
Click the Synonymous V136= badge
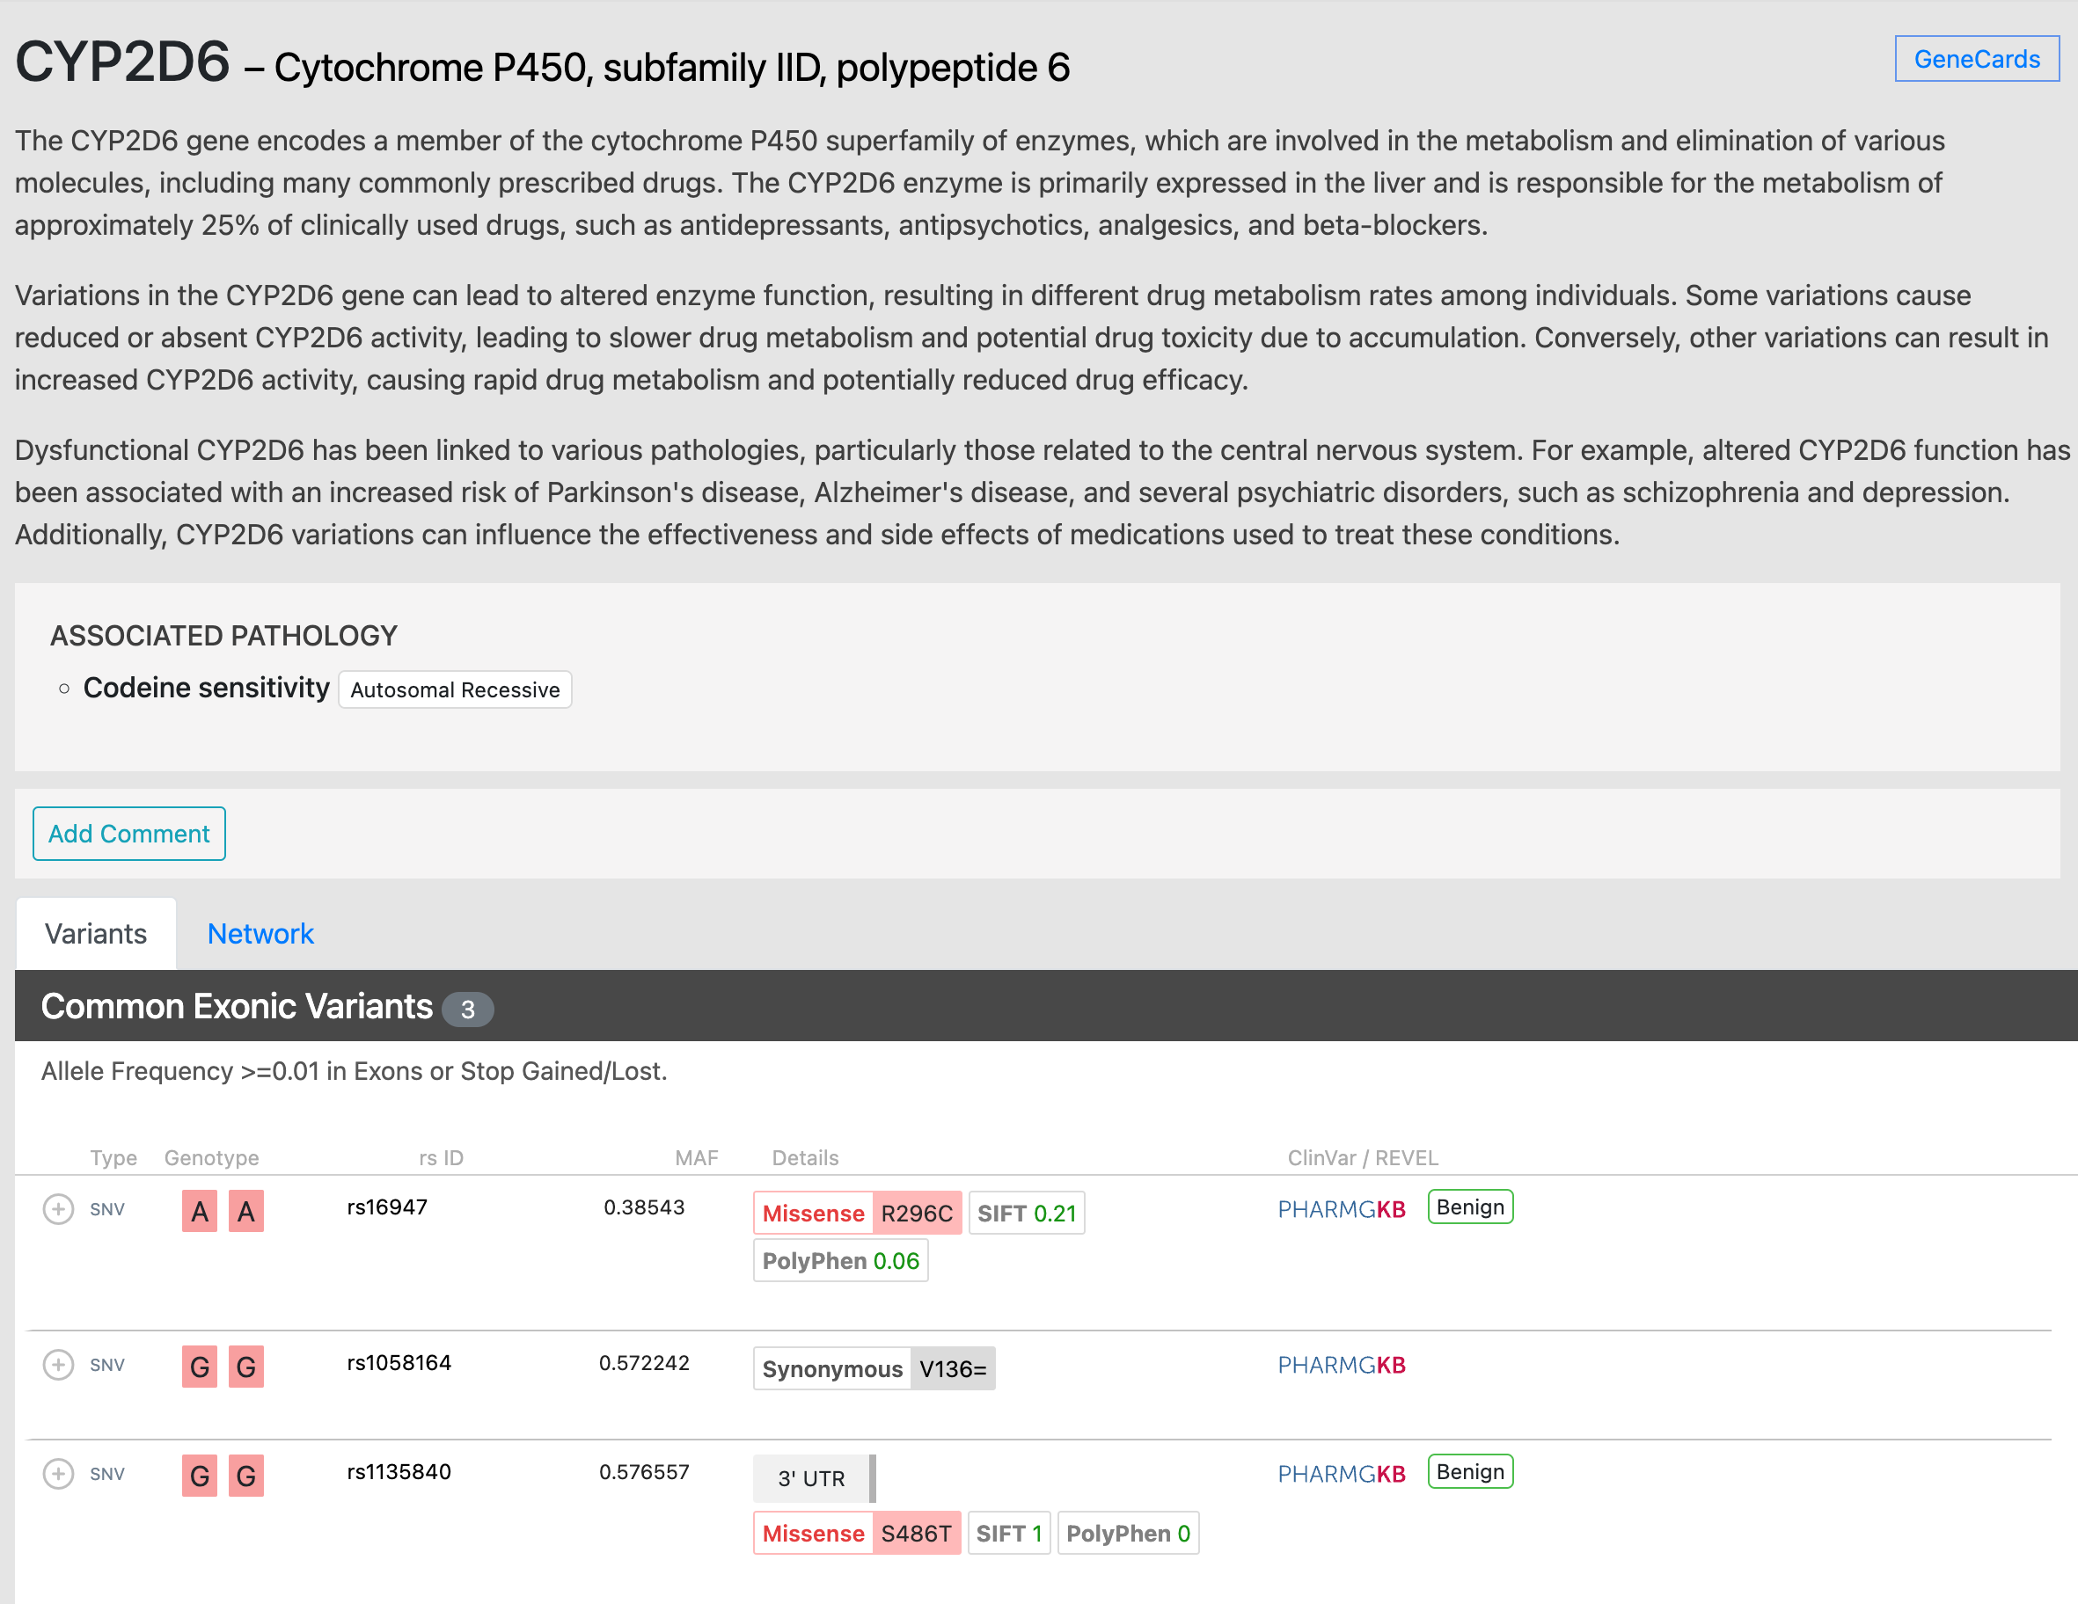tap(874, 1369)
